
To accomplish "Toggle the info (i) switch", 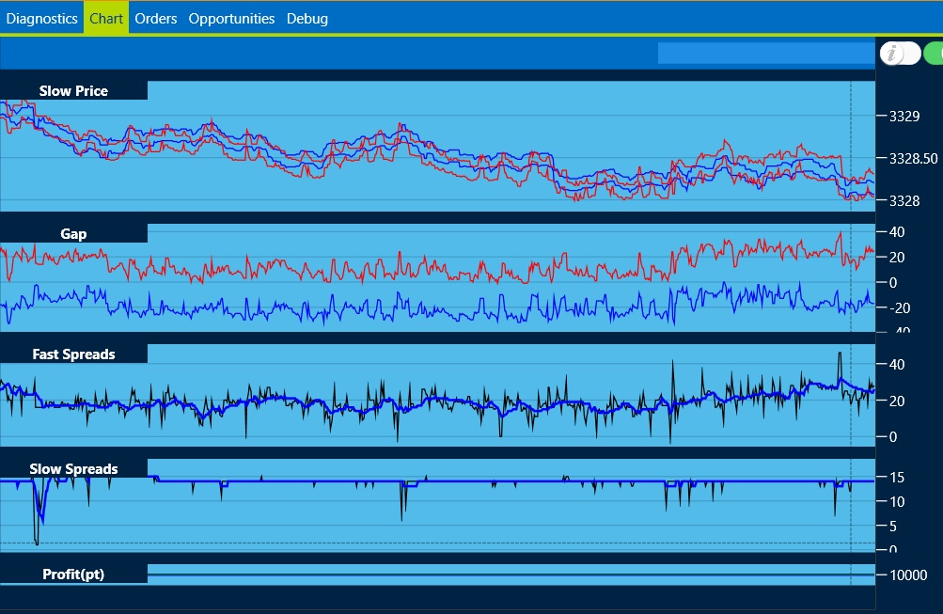I will [x=900, y=54].
